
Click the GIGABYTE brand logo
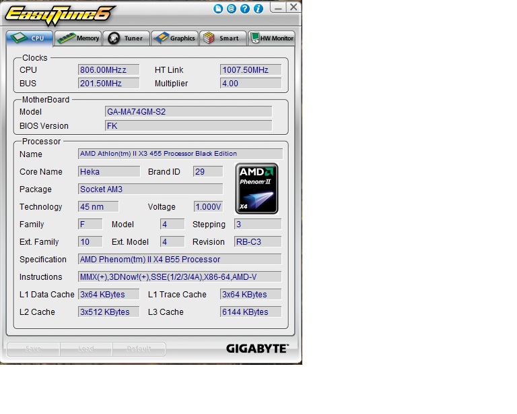pyautogui.click(x=257, y=349)
